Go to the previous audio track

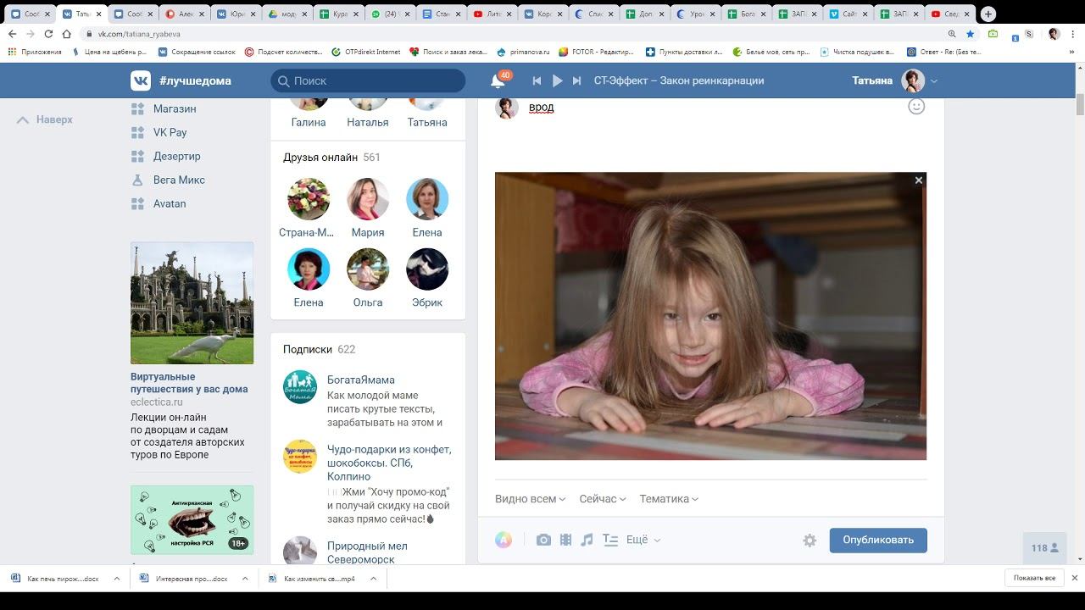point(537,80)
